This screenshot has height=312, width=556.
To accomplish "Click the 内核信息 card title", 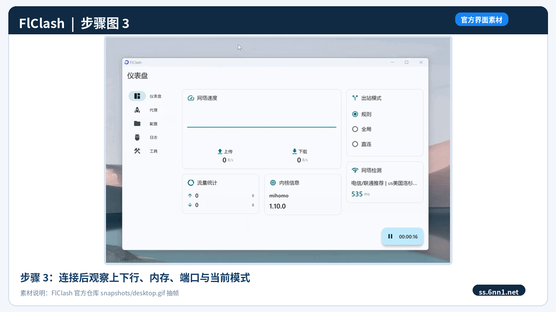I will 289,183.
